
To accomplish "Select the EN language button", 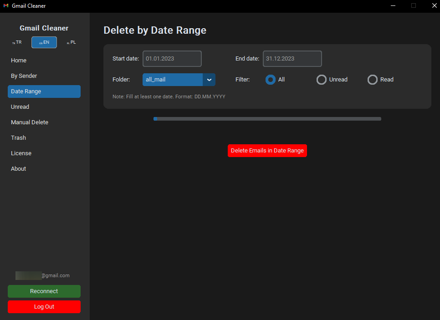I will point(44,42).
